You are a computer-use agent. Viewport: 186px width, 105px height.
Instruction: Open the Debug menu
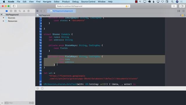click(x=75, y=2)
